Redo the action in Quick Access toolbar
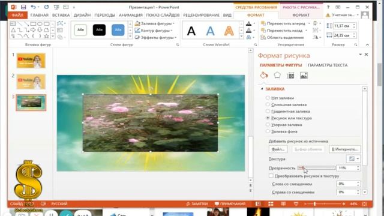Screen dimensions: 384x216 [46, 7]
